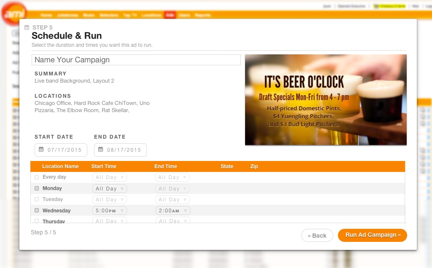Viewport: 432px width, 268px height.
Task: Open the Locations navigation tab
Action: point(151,15)
